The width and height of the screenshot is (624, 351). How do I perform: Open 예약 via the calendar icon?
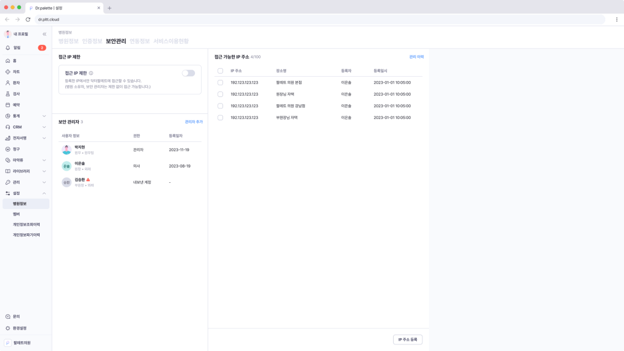pos(8,105)
